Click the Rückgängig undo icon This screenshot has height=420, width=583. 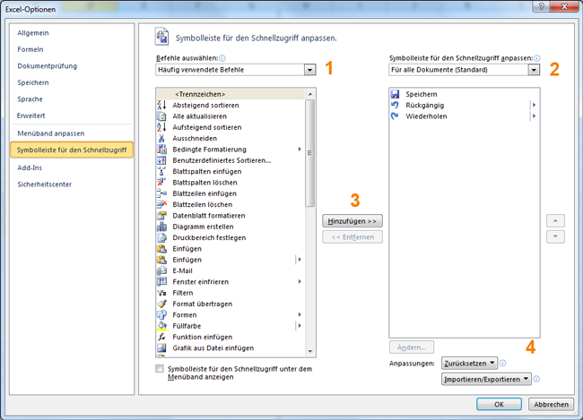(395, 105)
